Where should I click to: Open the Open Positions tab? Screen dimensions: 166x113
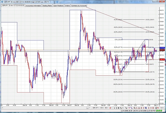58,6
